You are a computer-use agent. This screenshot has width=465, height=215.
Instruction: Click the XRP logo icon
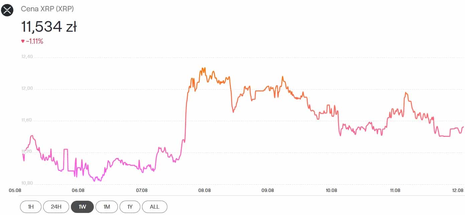7,10
